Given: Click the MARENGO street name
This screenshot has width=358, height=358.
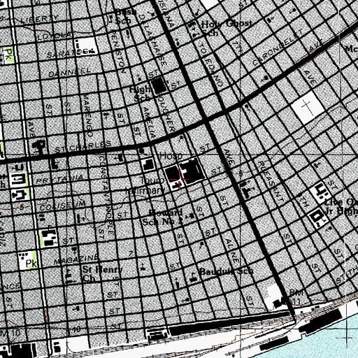Looking at the screenshot, I should click(88, 115).
